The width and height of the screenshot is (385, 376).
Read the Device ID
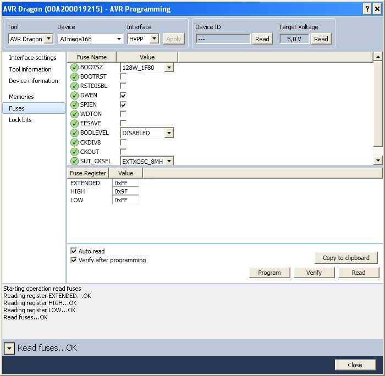click(x=262, y=39)
